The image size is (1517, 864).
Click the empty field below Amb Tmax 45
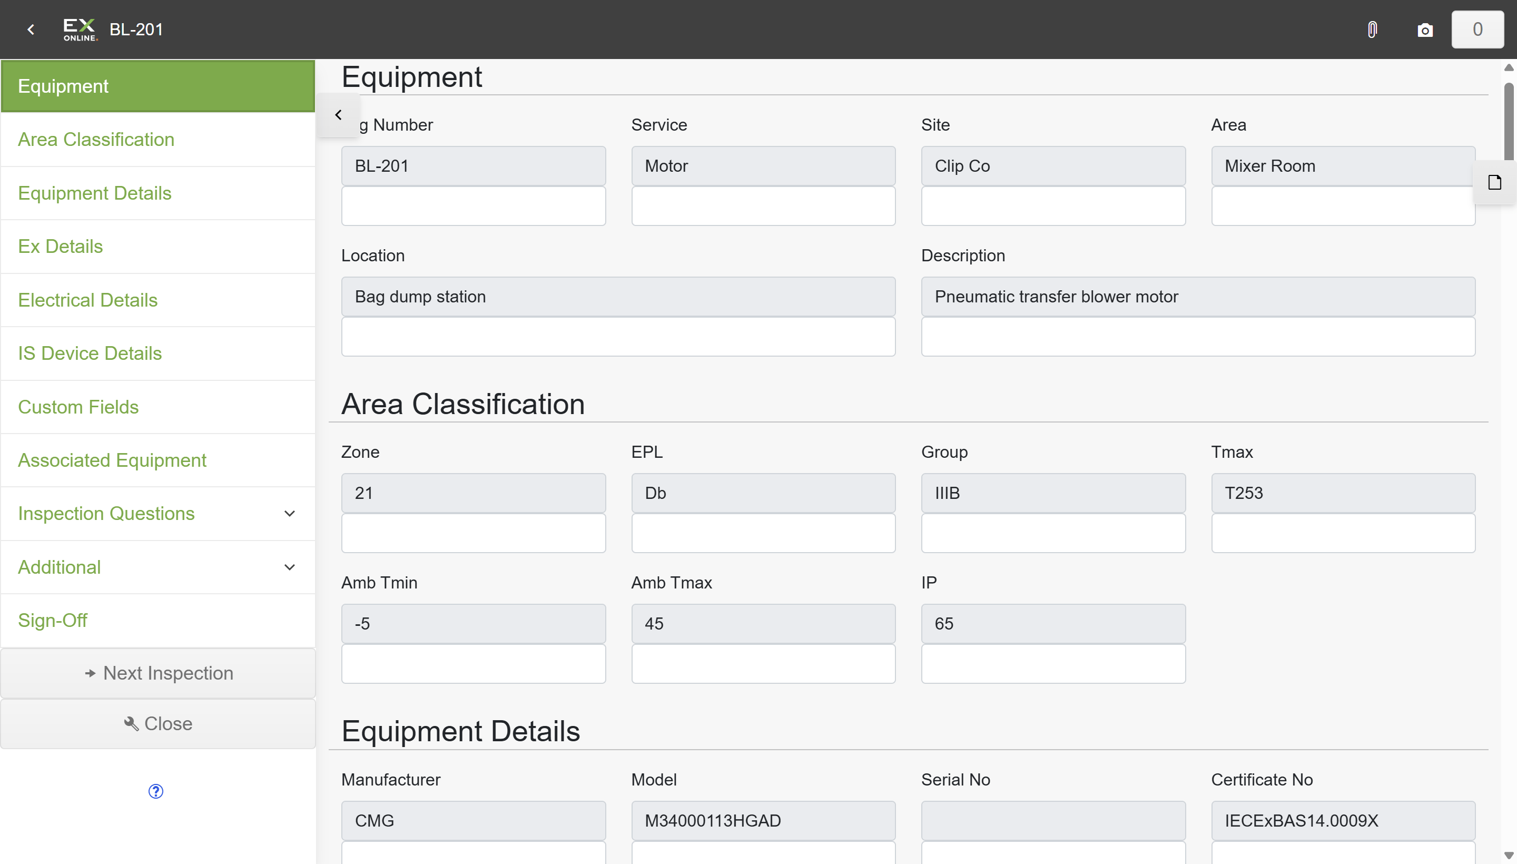764,663
